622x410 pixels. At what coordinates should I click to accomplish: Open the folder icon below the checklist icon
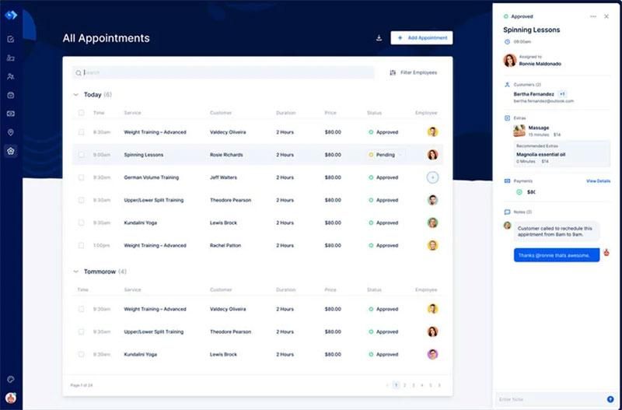tap(11, 58)
